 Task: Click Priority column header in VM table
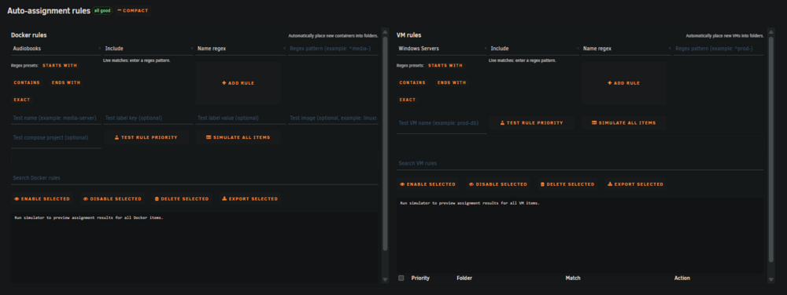click(420, 278)
